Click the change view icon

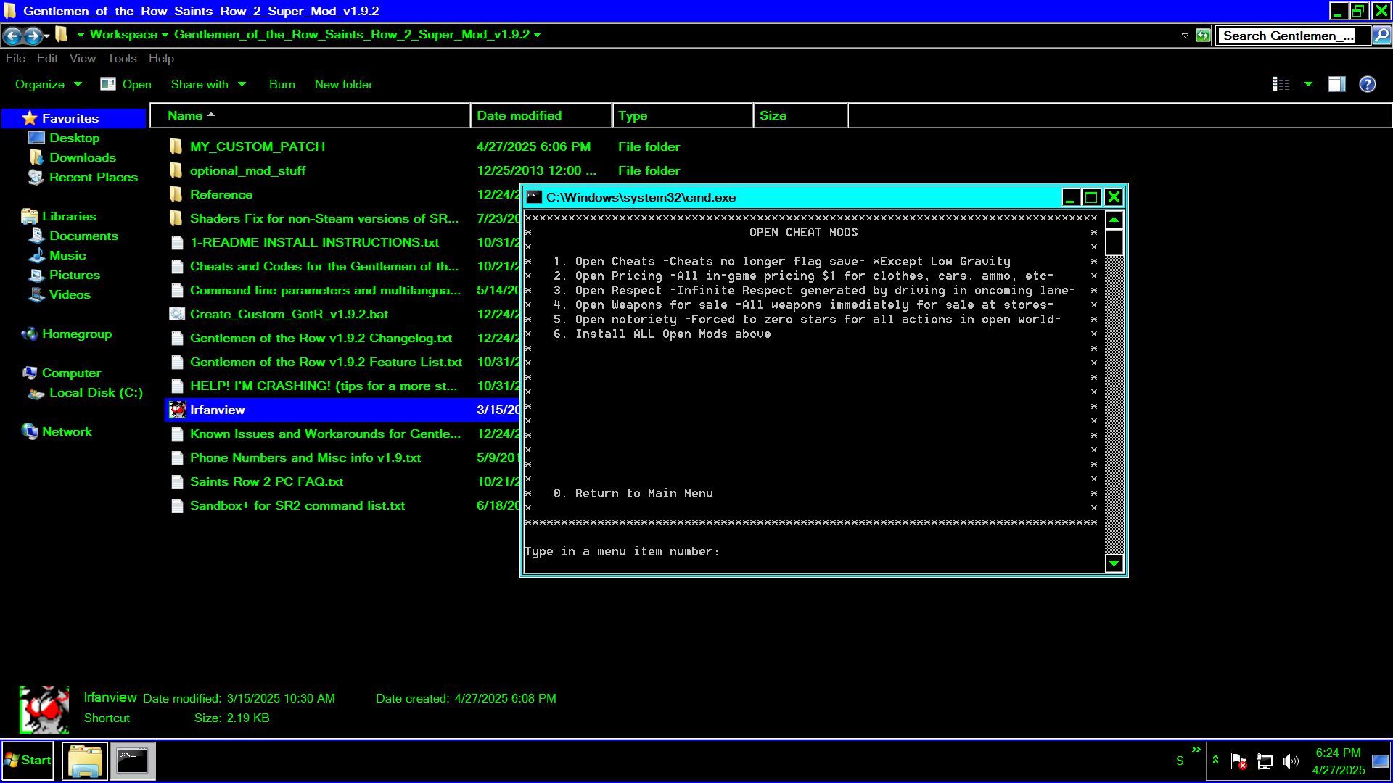coord(1281,84)
